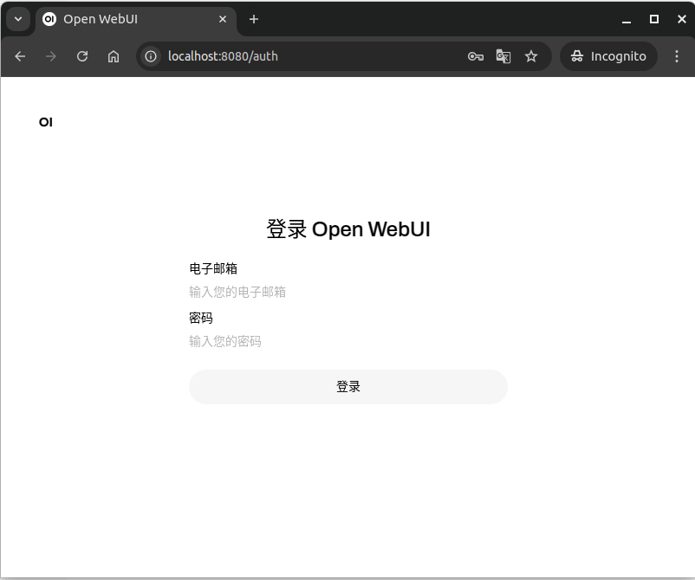Maximize the browser window

(653, 19)
